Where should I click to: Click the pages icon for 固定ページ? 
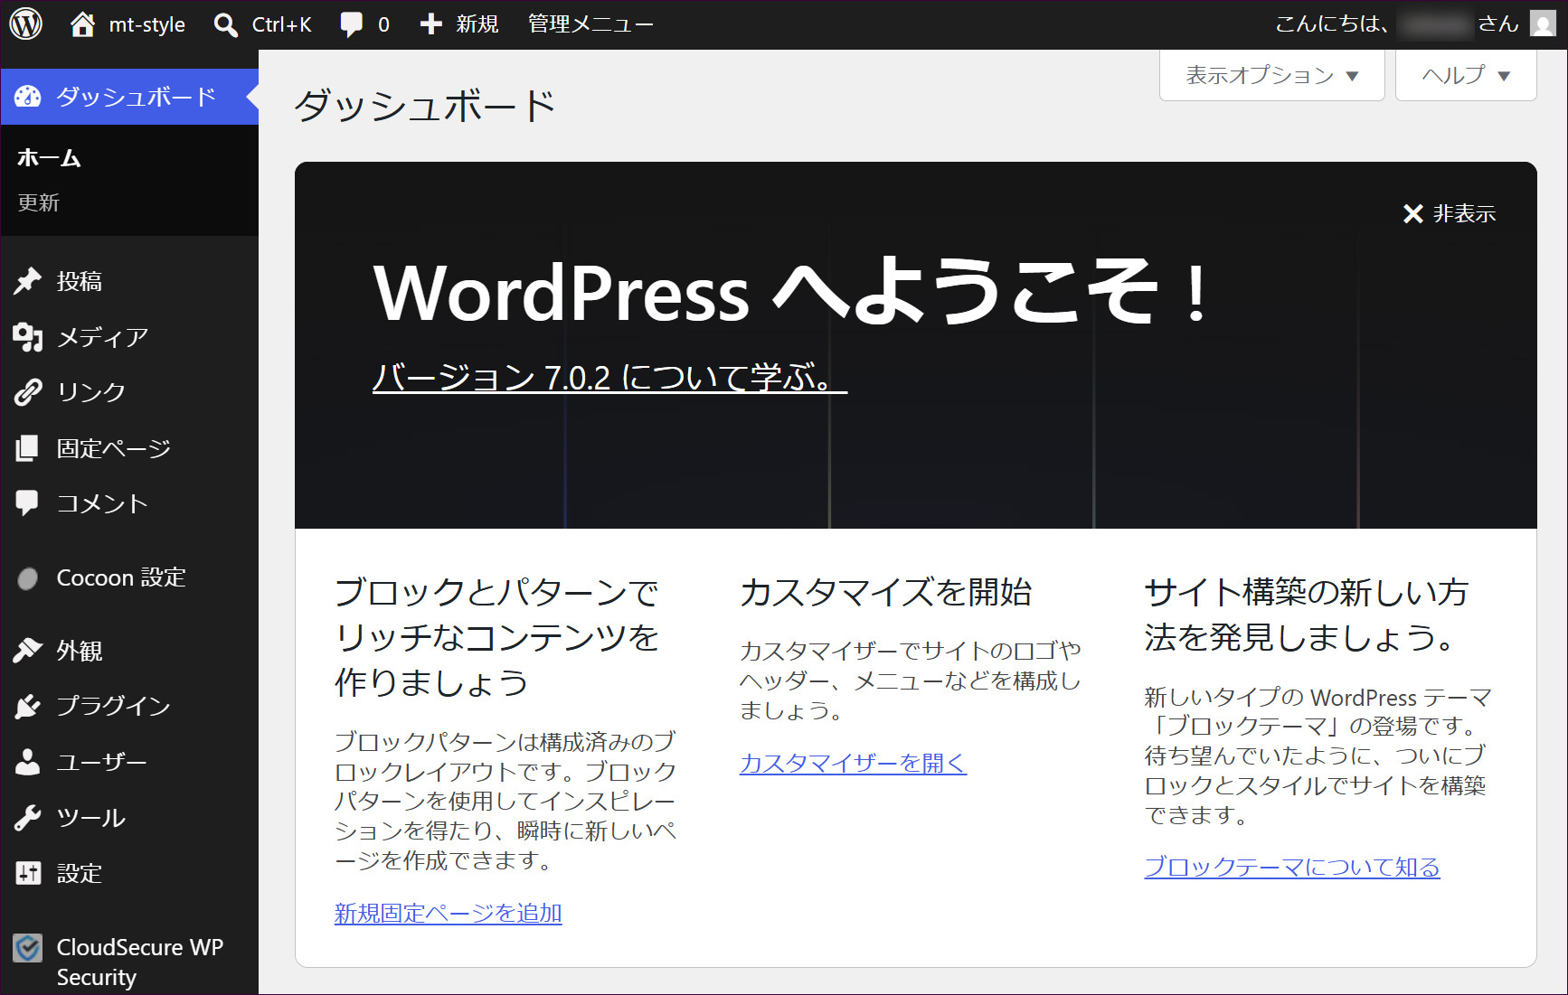(28, 448)
